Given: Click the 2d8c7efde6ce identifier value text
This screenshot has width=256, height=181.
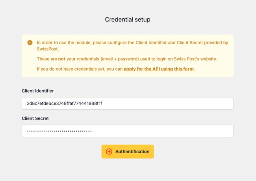Looking at the screenshot, I should (x=65, y=103).
